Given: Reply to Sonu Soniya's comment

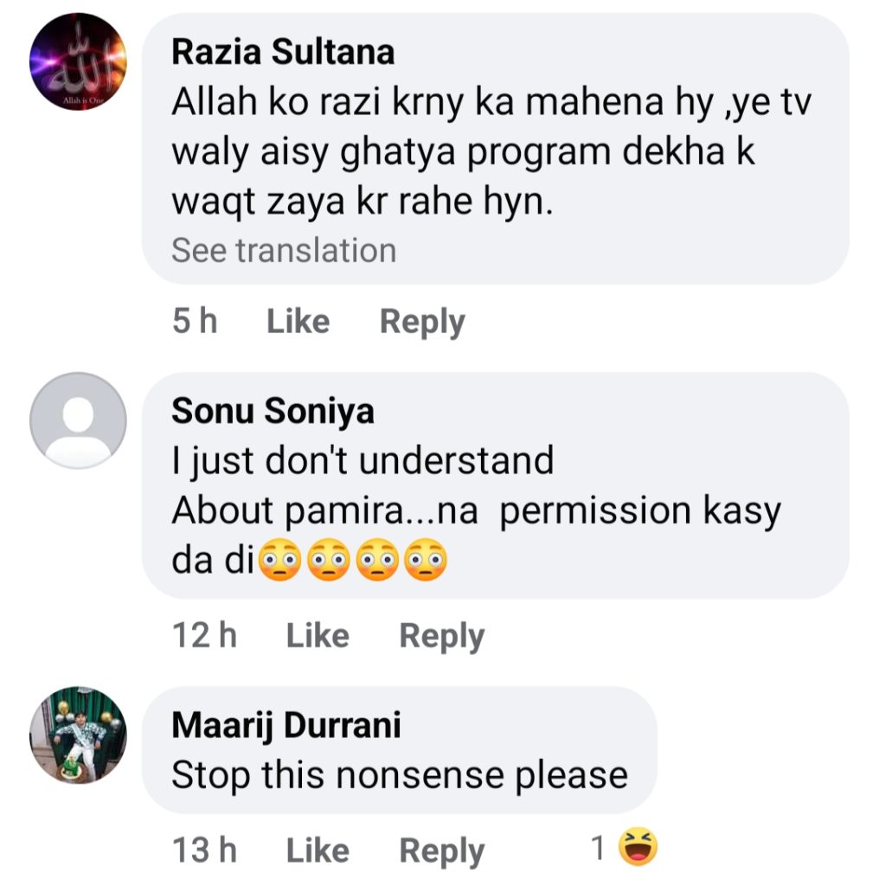Looking at the screenshot, I should click(441, 636).
